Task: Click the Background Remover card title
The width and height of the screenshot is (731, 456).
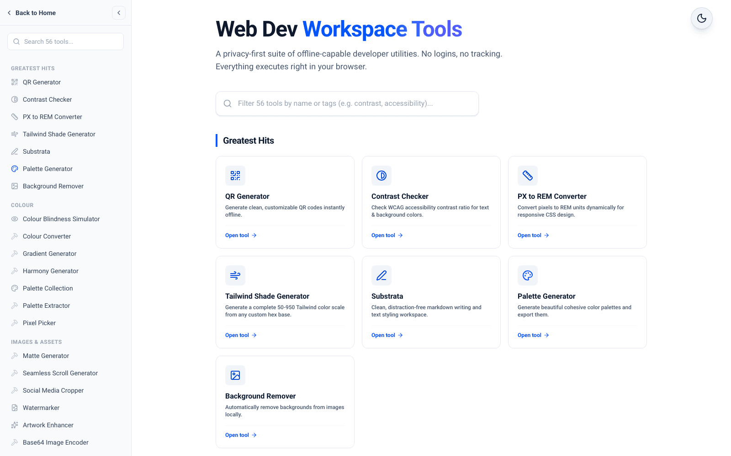Action: coord(260,396)
